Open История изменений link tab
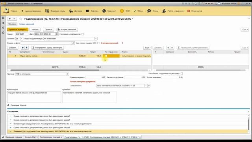This screenshot has height=142, width=252. pyautogui.click(x=26, y=24)
